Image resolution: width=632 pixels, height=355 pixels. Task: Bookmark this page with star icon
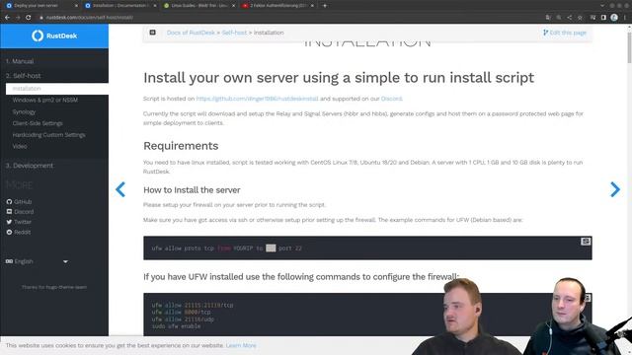pyautogui.click(x=580, y=18)
